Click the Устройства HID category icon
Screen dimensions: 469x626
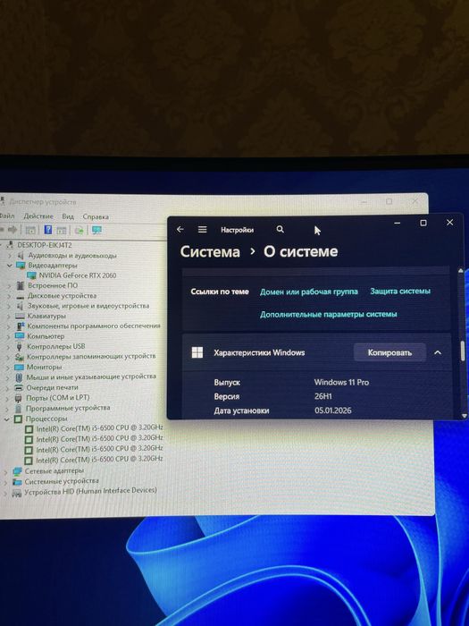pyautogui.click(x=17, y=494)
